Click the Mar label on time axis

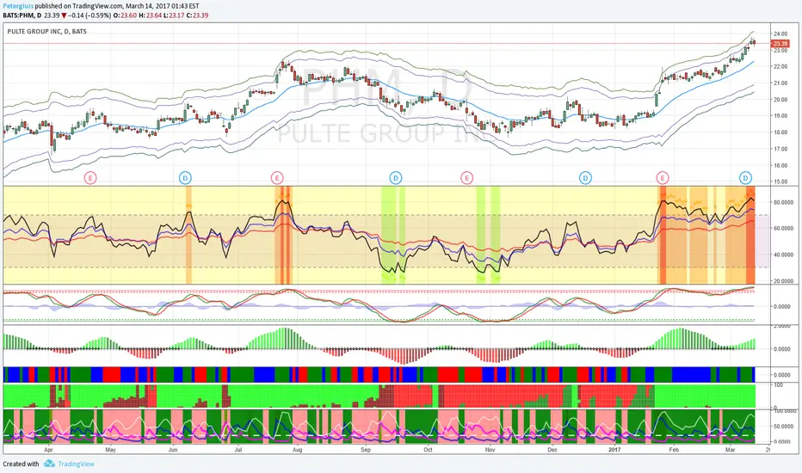tap(731, 450)
